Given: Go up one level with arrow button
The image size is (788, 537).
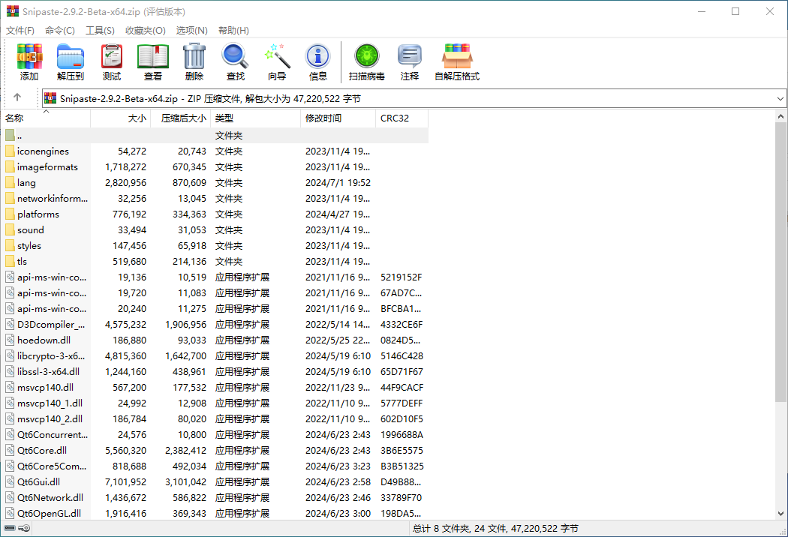Looking at the screenshot, I should 17,97.
